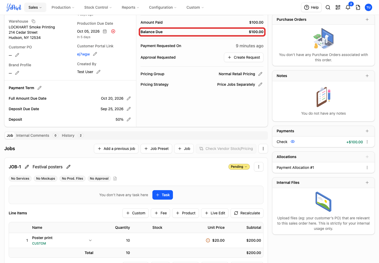The image size is (379, 263).
Task: Open the ej7wgw portal link
Action: coord(83,54)
